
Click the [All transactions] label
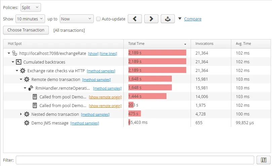69,30
